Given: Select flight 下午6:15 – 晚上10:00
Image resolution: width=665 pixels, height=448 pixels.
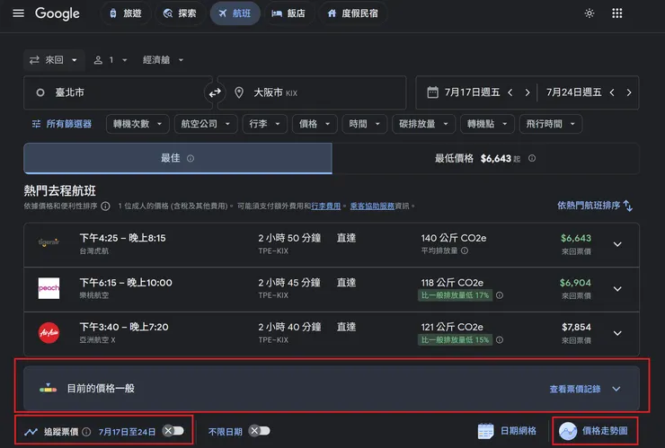Looking at the screenshot, I should pos(332,289).
